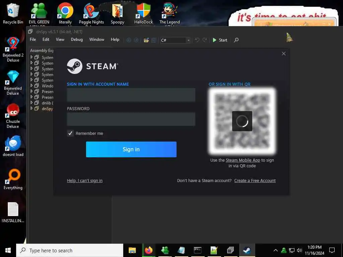This screenshot has height=257, width=343.
Task: Open File Explorer from the taskbar
Action: tap(132, 250)
